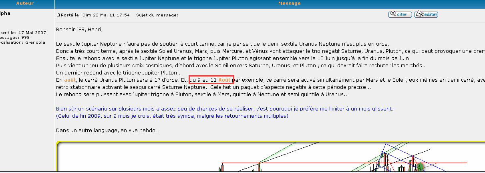Viewport: 485px width, 173px height.
Task: Click the author's message count "998"
Action: coord(26,37)
